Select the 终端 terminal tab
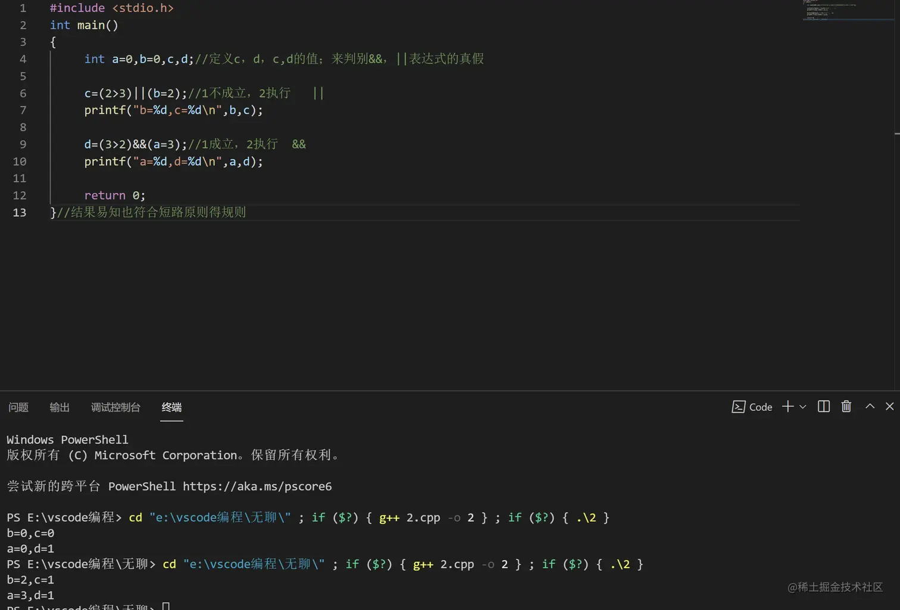This screenshot has width=900, height=610. pos(171,407)
